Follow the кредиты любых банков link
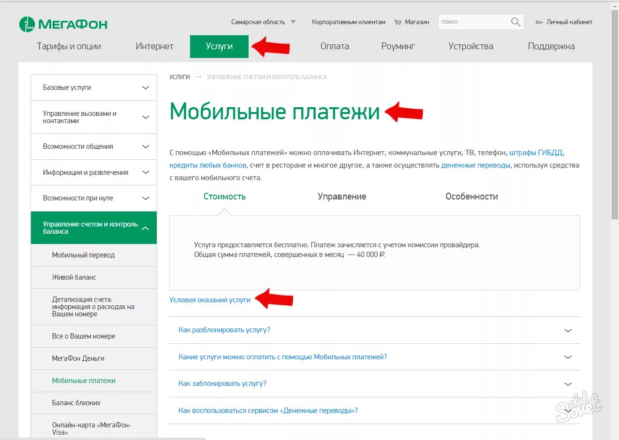Image resolution: width=619 pixels, height=440 pixels. point(208,165)
